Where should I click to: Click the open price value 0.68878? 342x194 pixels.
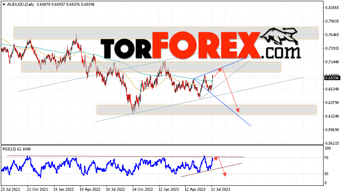tap(43, 5)
